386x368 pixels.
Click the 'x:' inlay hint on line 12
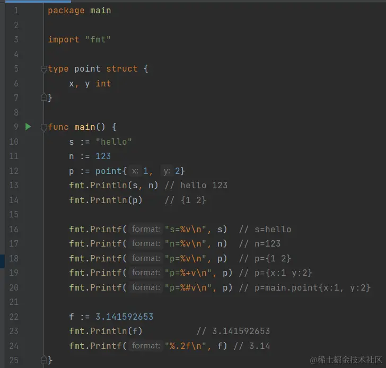[135, 171]
